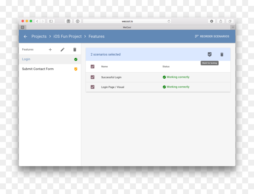
Task: Click the WeCool tab title
Action: coord(127,28)
